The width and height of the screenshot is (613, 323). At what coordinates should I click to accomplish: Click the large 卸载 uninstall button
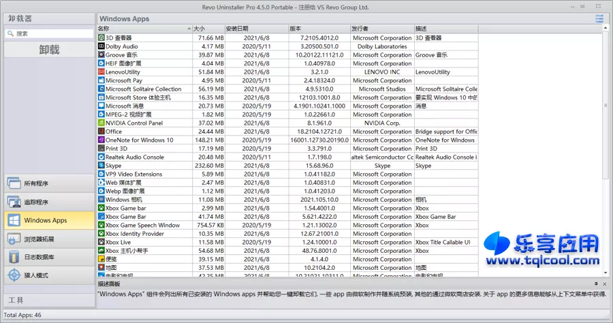49,50
